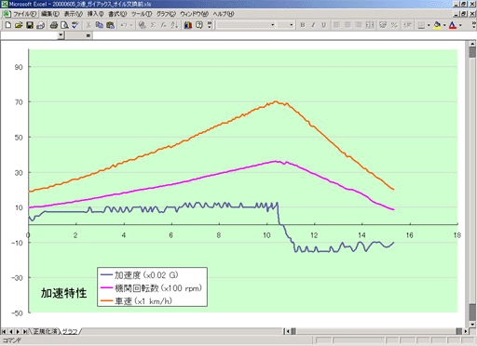Image resolution: width=477 pixels, height=346 pixels.
Task: Expand the Name Box dropdown arrow
Action: point(61,35)
